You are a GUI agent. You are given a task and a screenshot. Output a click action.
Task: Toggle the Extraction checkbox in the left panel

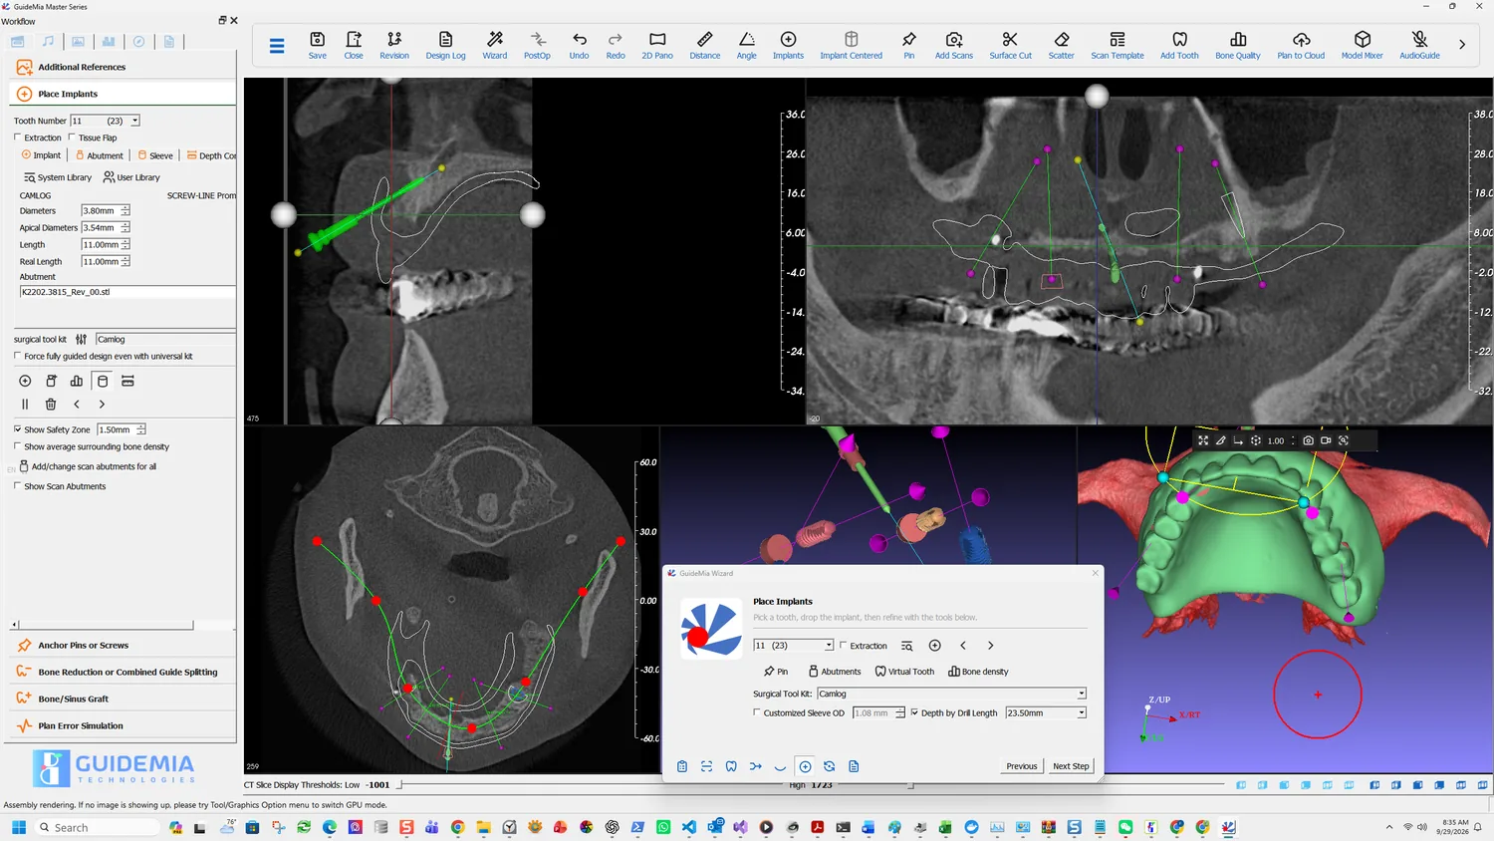[x=17, y=138]
